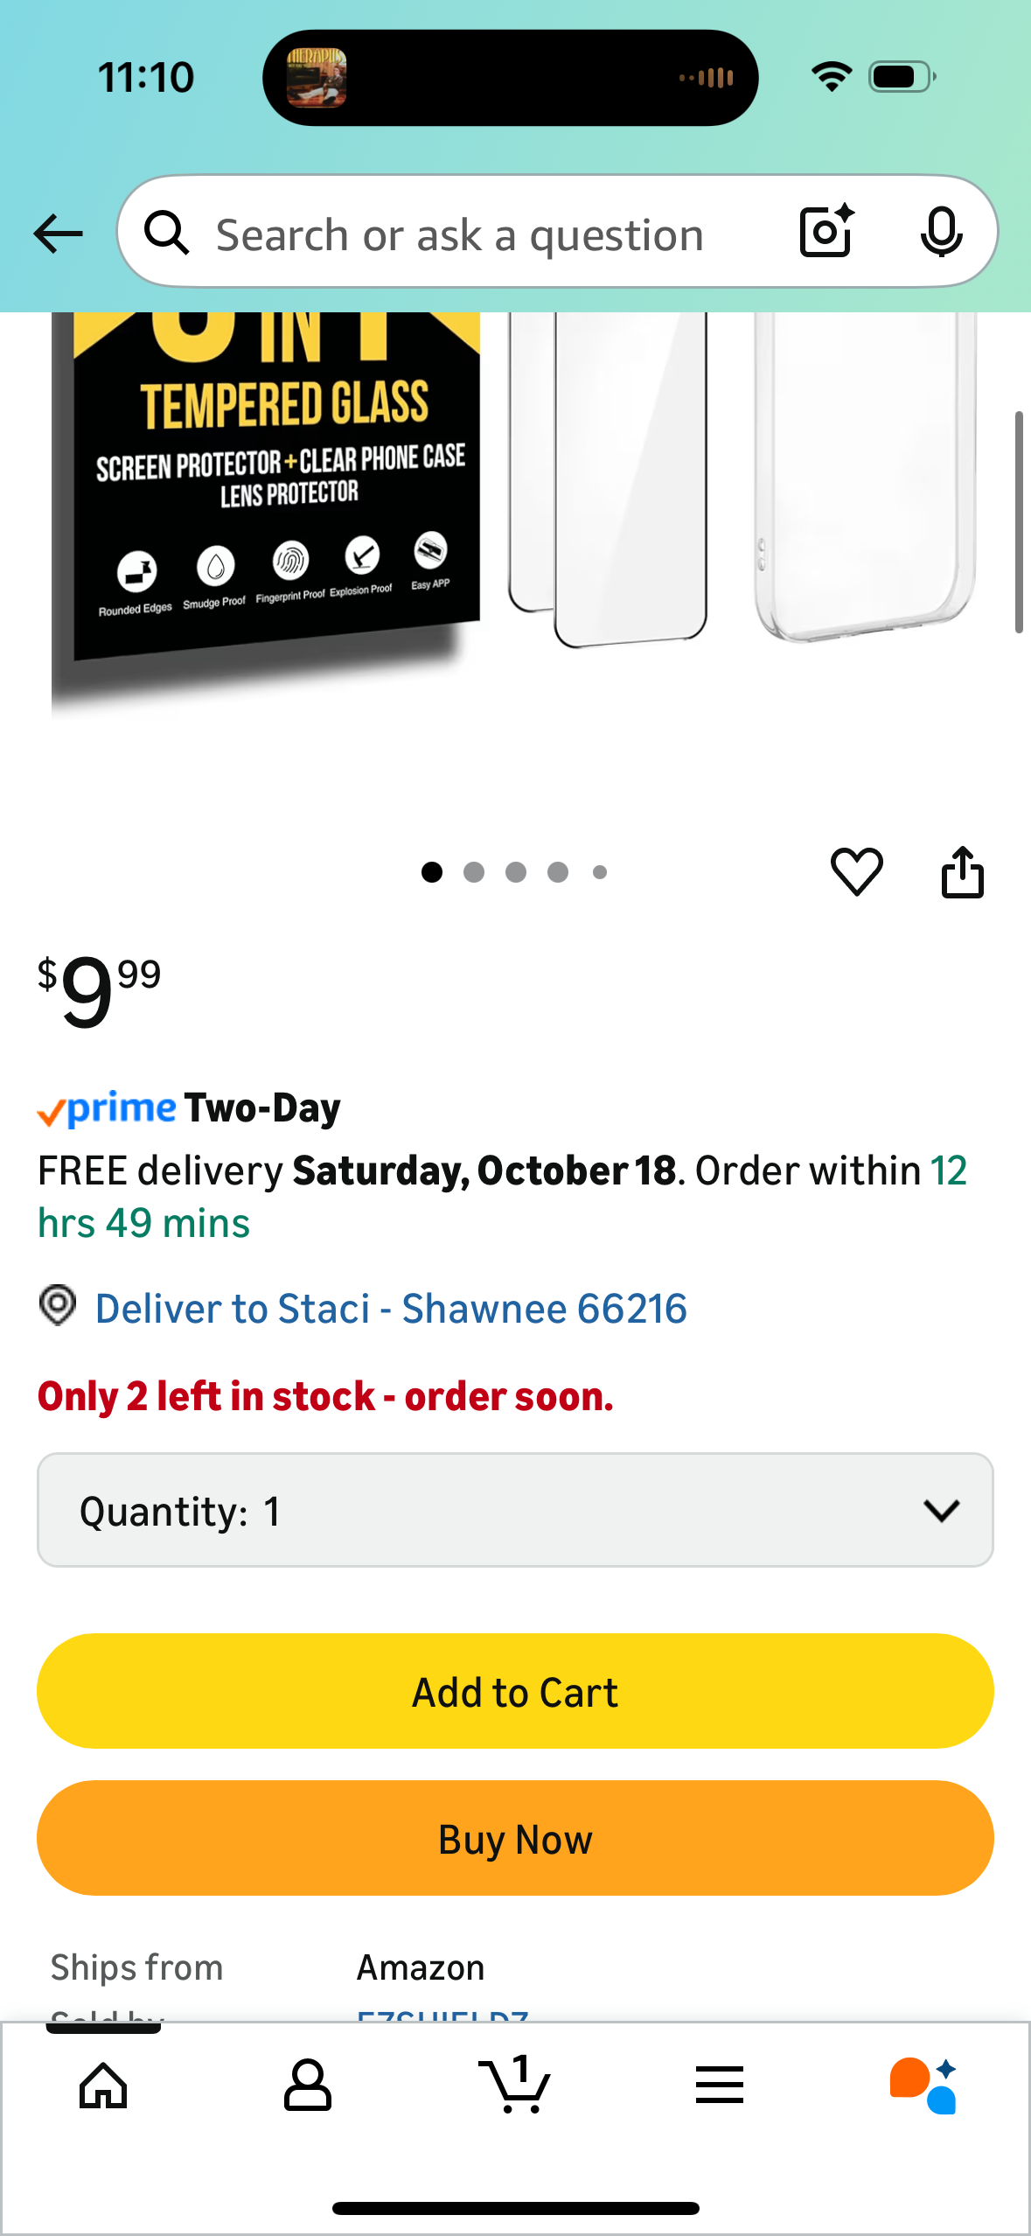1031x2236 pixels.
Task: Tap the now-playing album art in Dynamic Island
Action: click(x=317, y=78)
